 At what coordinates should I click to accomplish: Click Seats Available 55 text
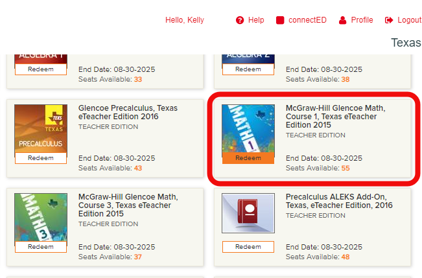[x=318, y=168]
